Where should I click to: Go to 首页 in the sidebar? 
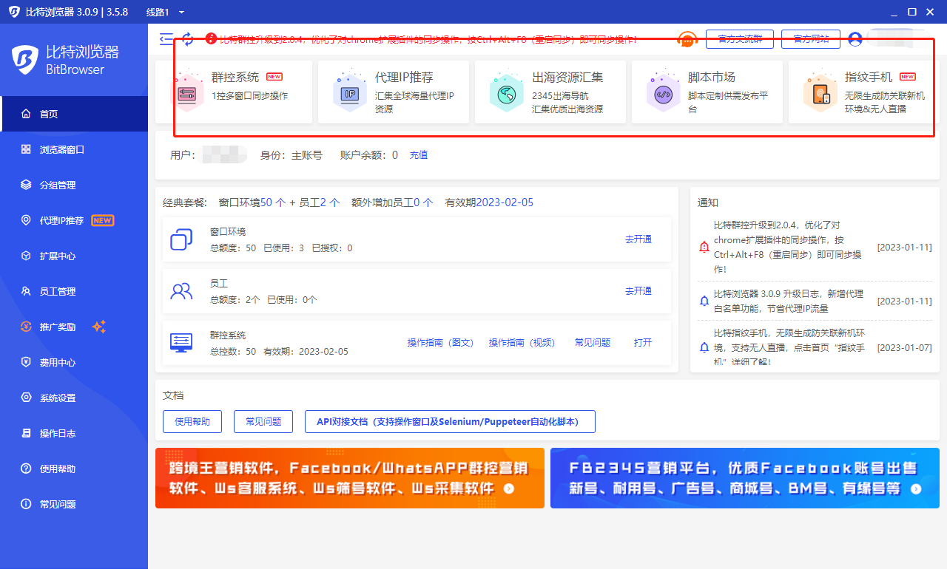pyautogui.click(x=74, y=114)
